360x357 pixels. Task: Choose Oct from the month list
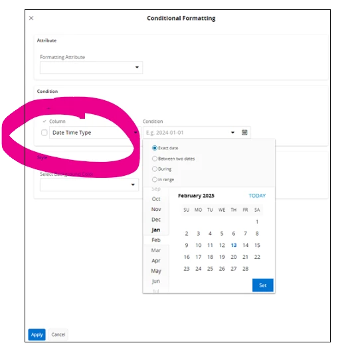pyautogui.click(x=156, y=199)
